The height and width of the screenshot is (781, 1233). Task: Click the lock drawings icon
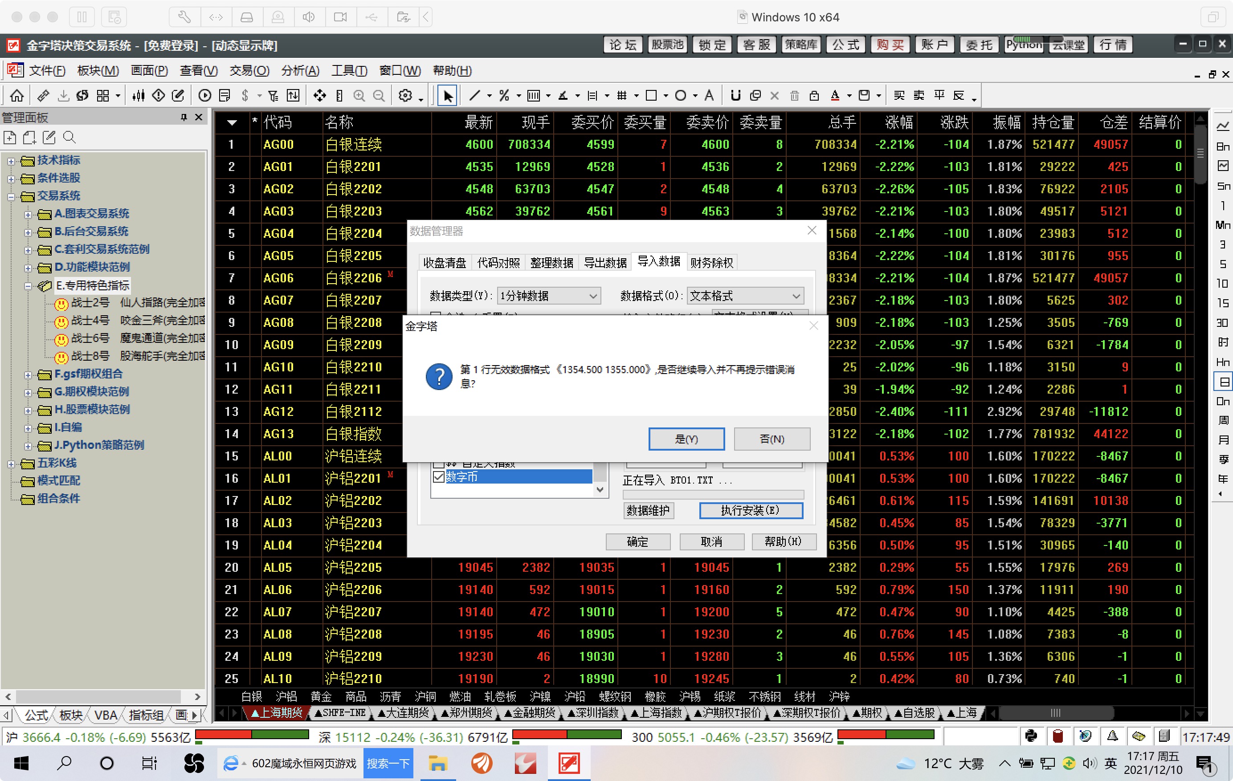814,96
